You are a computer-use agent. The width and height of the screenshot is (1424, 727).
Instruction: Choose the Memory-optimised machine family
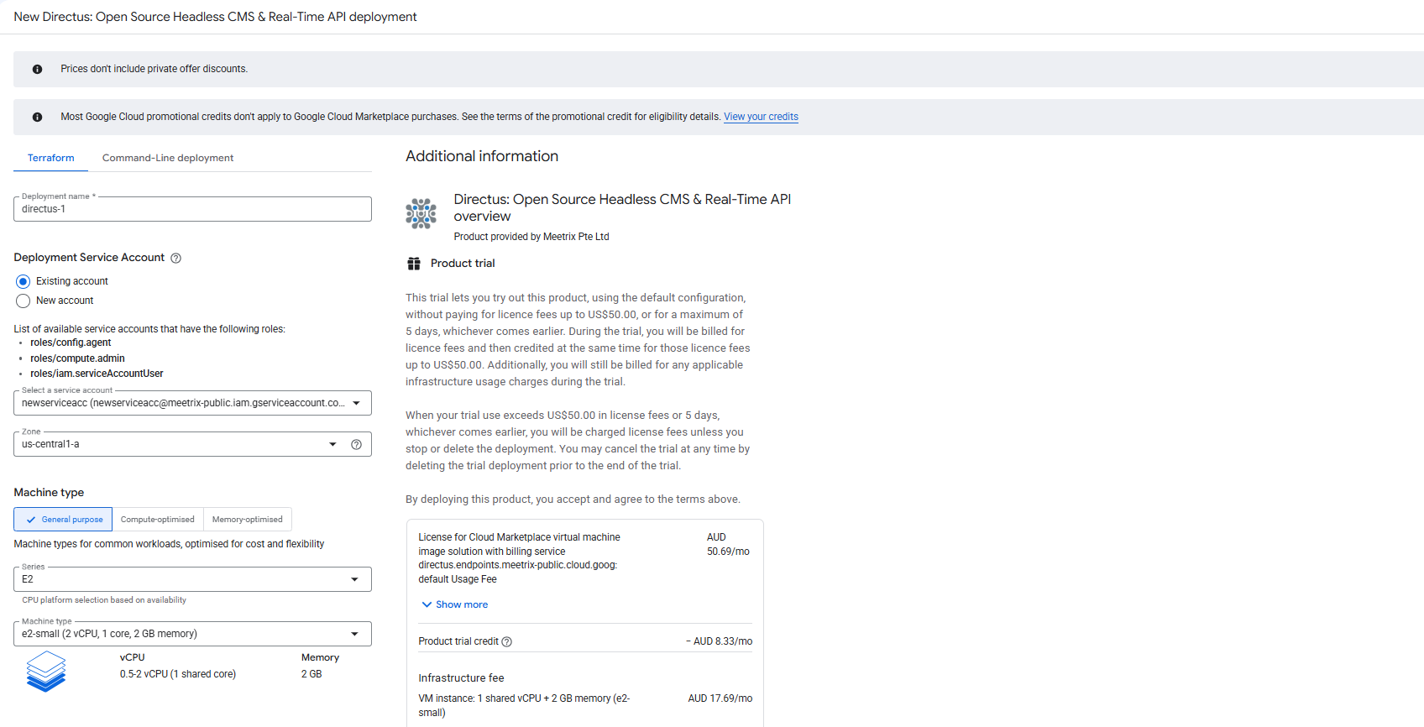tap(248, 520)
